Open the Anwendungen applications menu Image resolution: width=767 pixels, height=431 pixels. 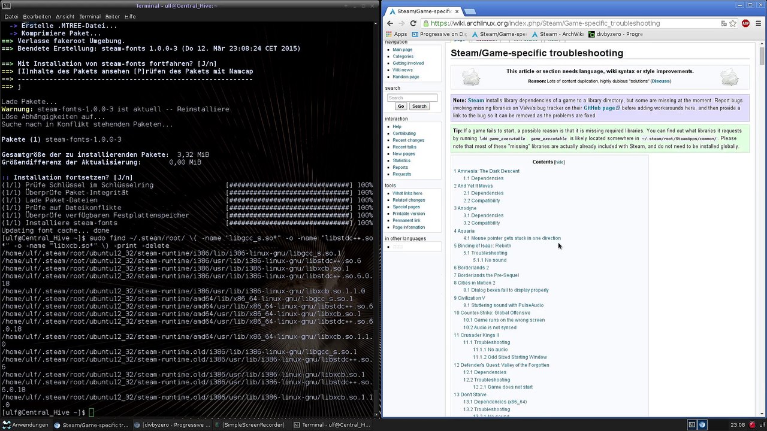point(25,425)
